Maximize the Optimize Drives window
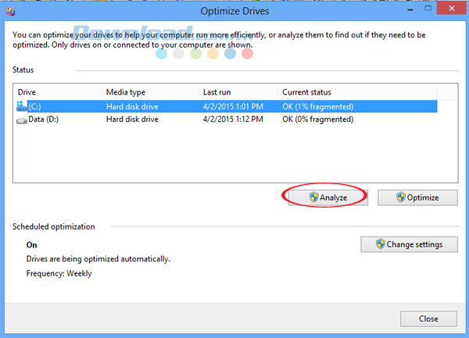The width and height of the screenshot is (469, 338). click(x=428, y=9)
